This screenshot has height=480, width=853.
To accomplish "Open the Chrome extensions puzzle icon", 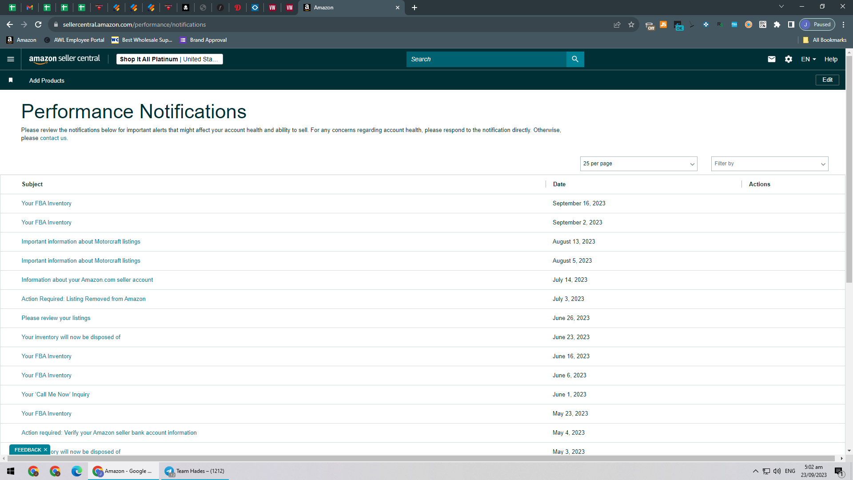I will [x=777, y=24].
